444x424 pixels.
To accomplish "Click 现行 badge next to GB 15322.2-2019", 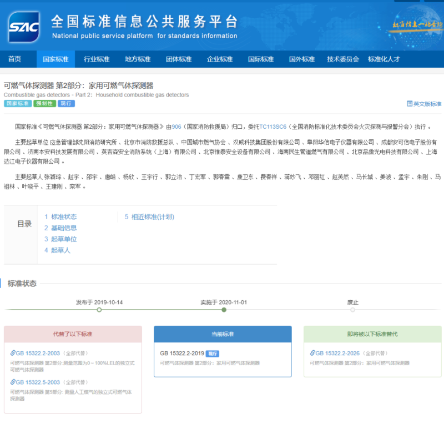I will (212, 353).
